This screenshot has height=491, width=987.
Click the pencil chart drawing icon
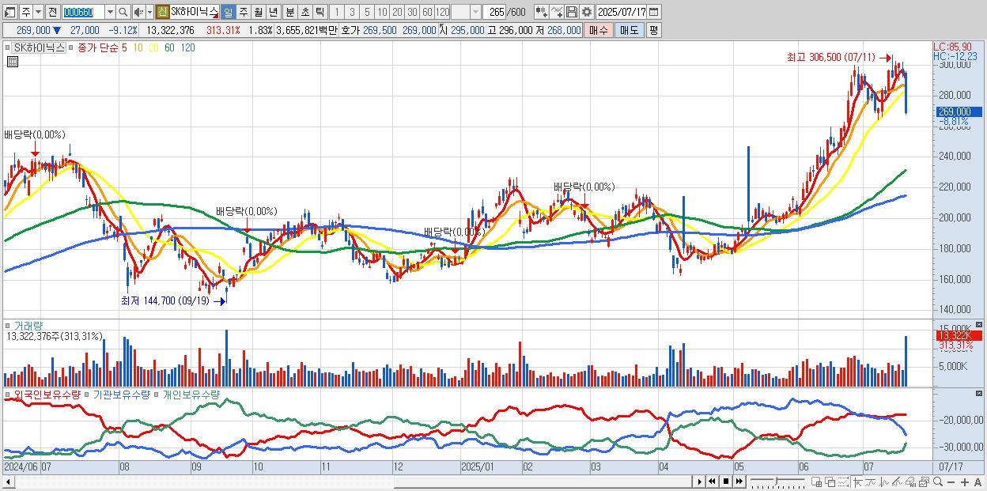[x=897, y=482]
